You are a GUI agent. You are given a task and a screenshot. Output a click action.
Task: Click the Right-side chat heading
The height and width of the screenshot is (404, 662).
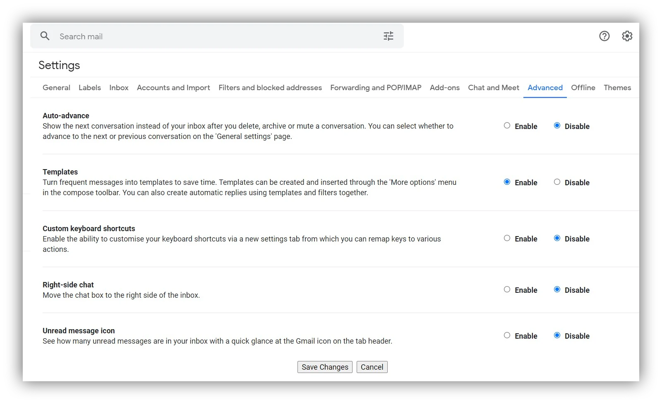tap(68, 285)
